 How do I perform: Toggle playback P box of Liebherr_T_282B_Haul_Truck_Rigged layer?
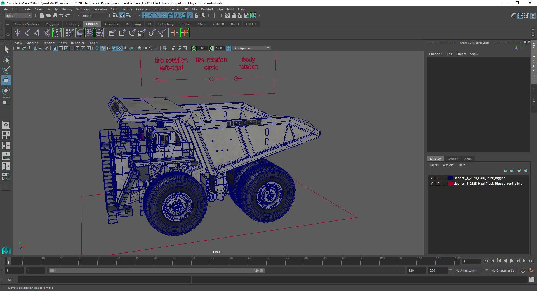click(x=438, y=178)
